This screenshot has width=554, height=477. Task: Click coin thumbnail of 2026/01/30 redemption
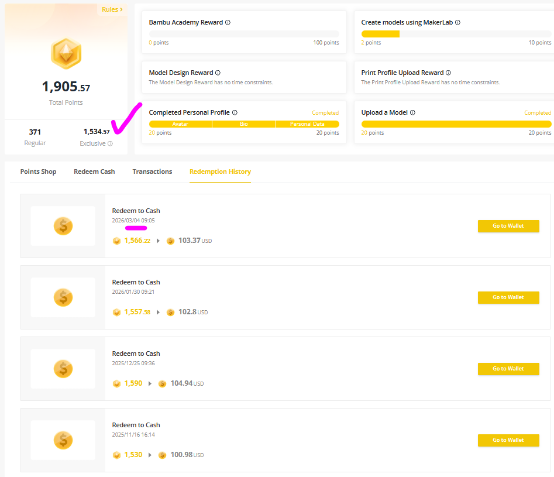point(63,297)
